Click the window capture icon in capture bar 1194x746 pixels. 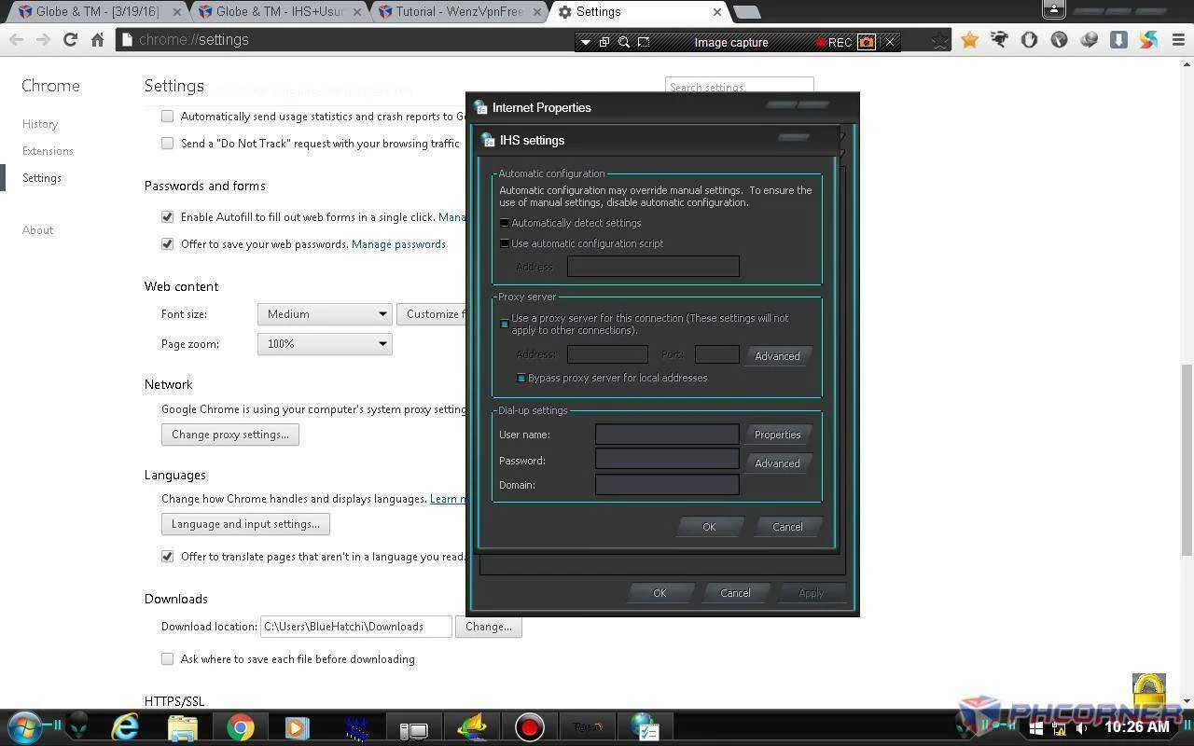pos(604,42)
